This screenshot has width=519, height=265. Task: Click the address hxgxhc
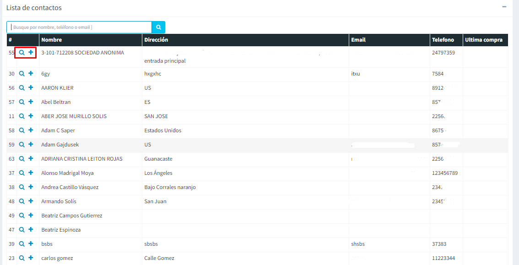point(152,74)
